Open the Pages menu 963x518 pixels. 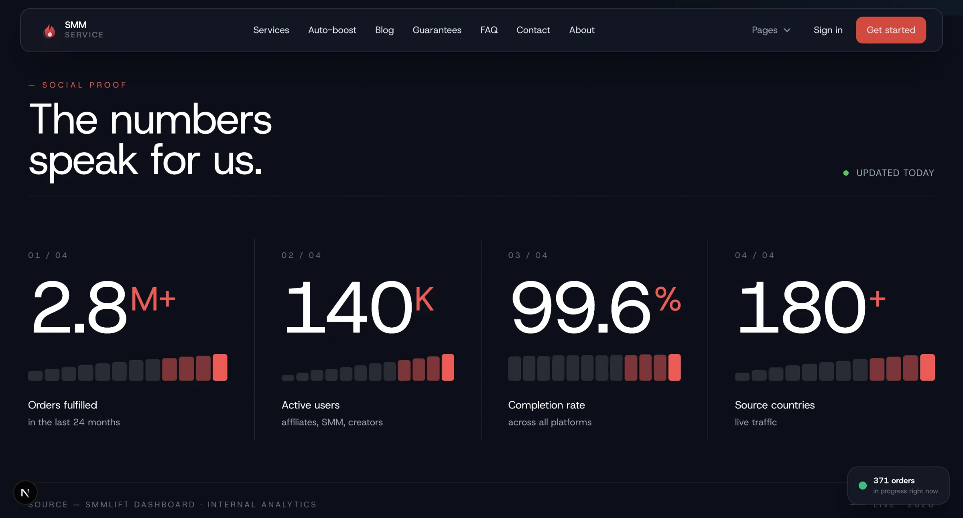(x=765, y=30)
